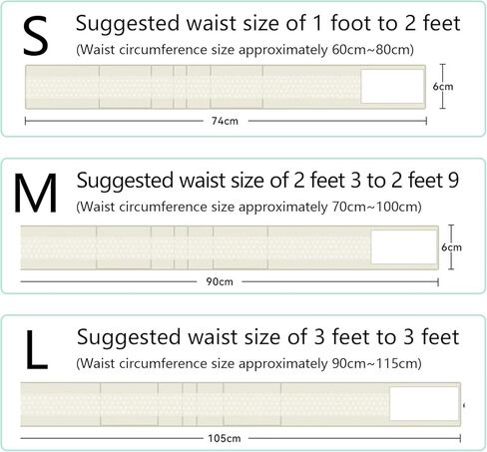Select the L suggested waist size heading
This screenshot has width=487, height=452.
point(267,337)
